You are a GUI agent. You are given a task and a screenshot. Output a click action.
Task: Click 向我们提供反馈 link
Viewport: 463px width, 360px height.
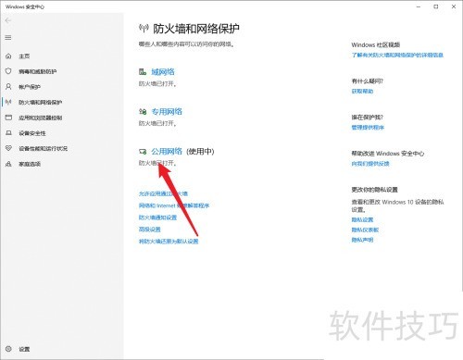point(370,164)
